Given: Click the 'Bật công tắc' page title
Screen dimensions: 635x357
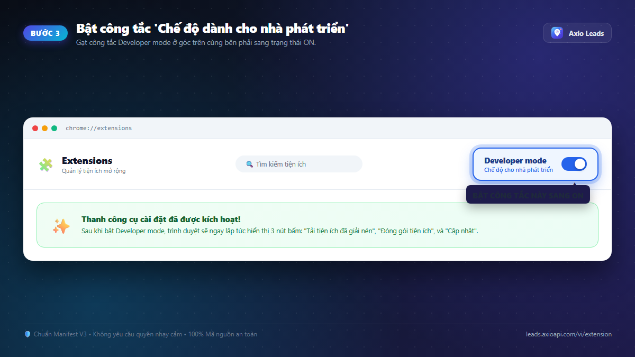Looking at the screenshot, I should point(212,29).
